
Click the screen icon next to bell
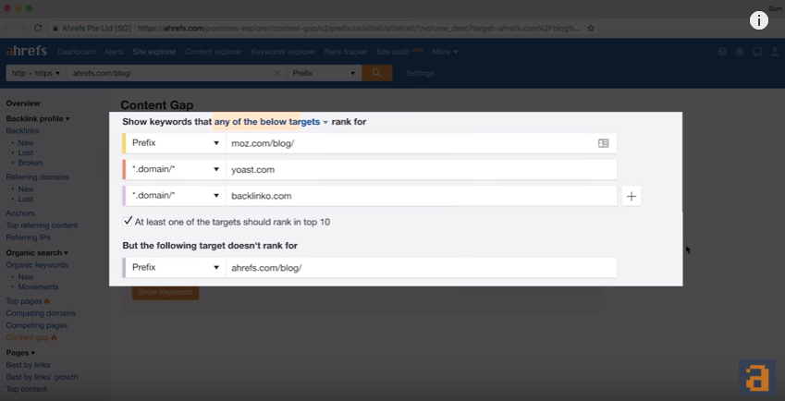click(x=757, y=52)
